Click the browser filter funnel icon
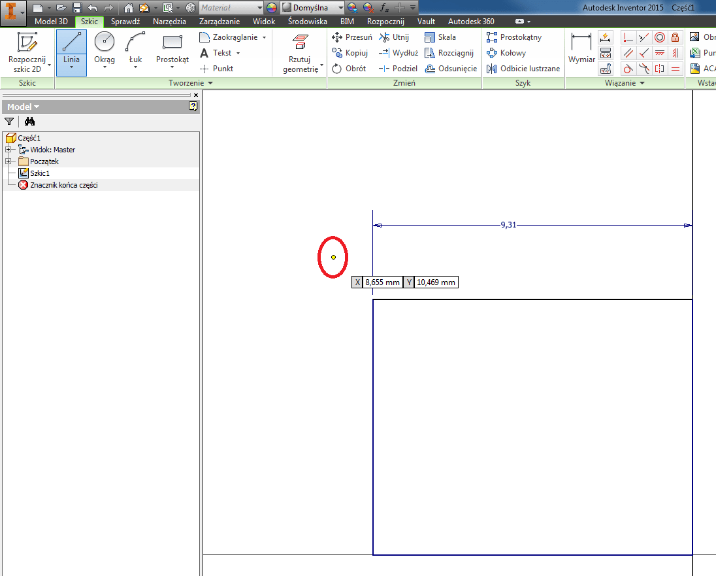Screen dimensions: 716x576 pyautogui.click(x=9, y=122)
